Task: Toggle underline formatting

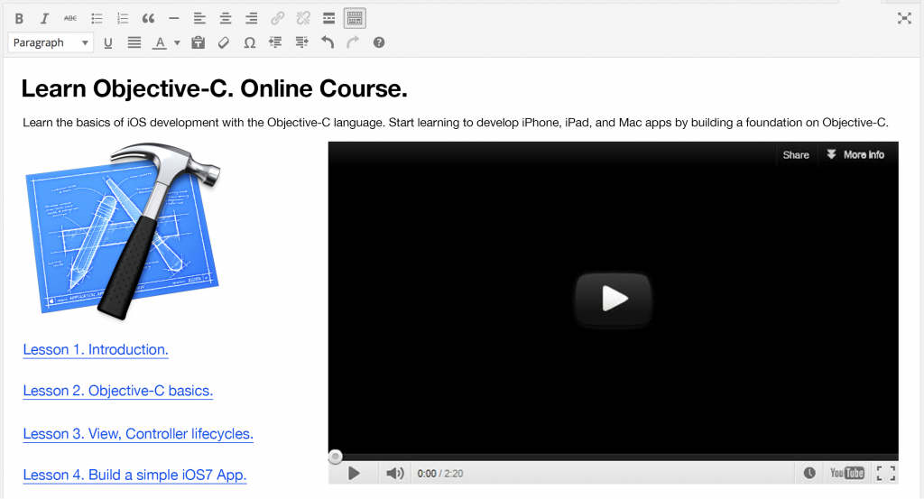Action: tap(108, 43)
